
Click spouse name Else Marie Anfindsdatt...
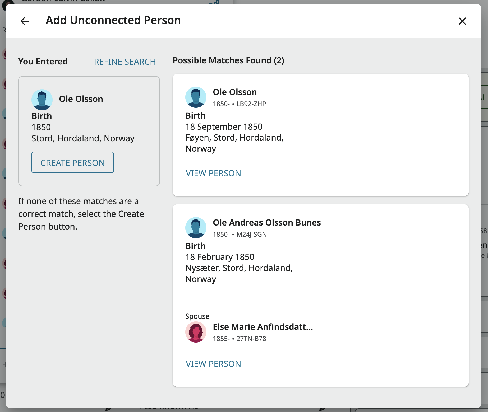tap(263, 327)
